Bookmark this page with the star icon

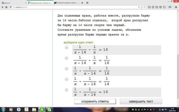click(144, 7)
